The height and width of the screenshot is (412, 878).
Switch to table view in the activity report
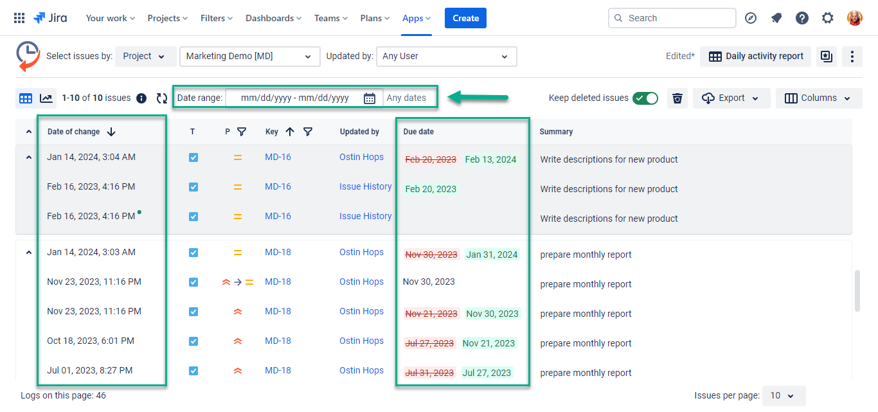(25, 98)
